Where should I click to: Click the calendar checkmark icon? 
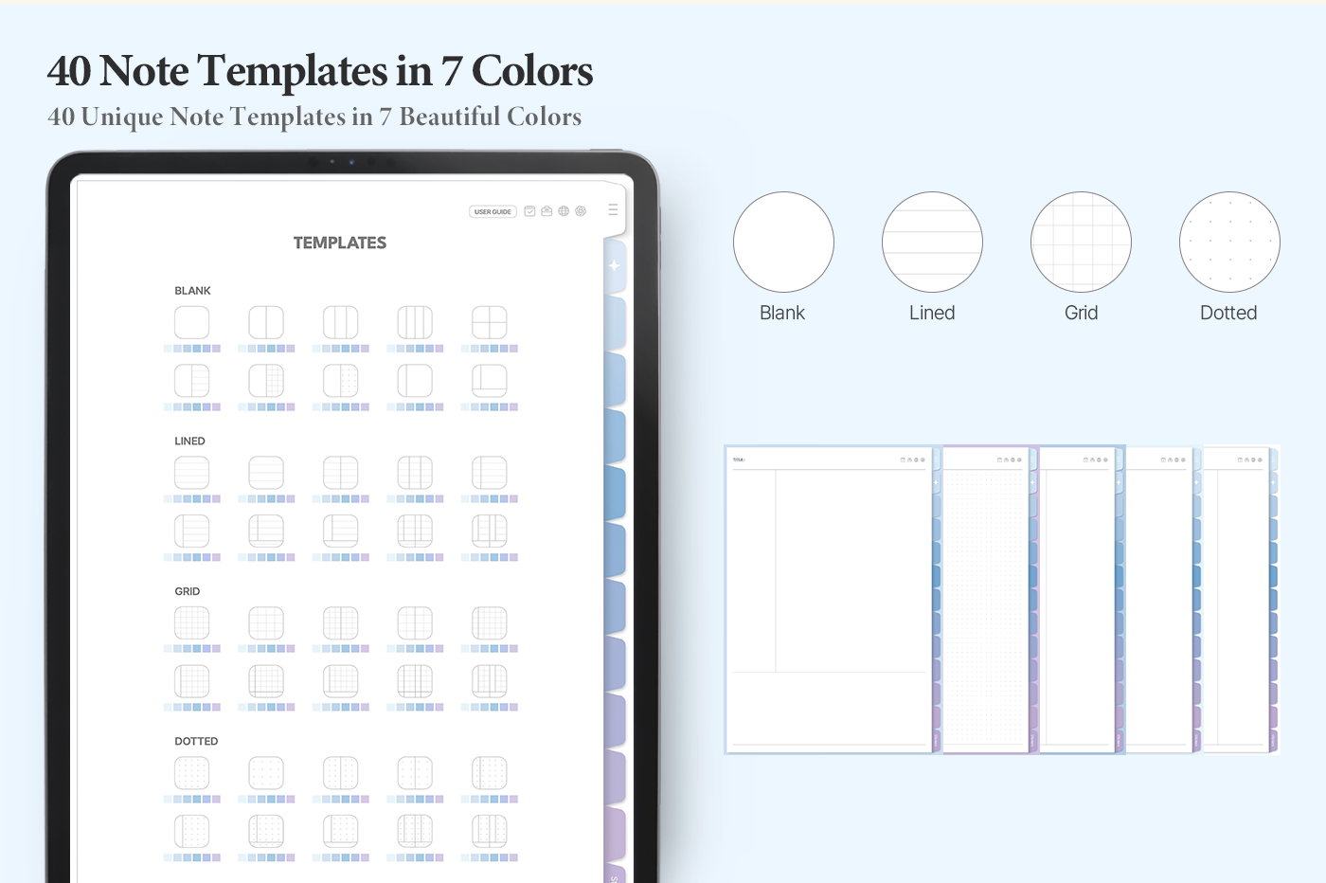[x=529, y=211]
